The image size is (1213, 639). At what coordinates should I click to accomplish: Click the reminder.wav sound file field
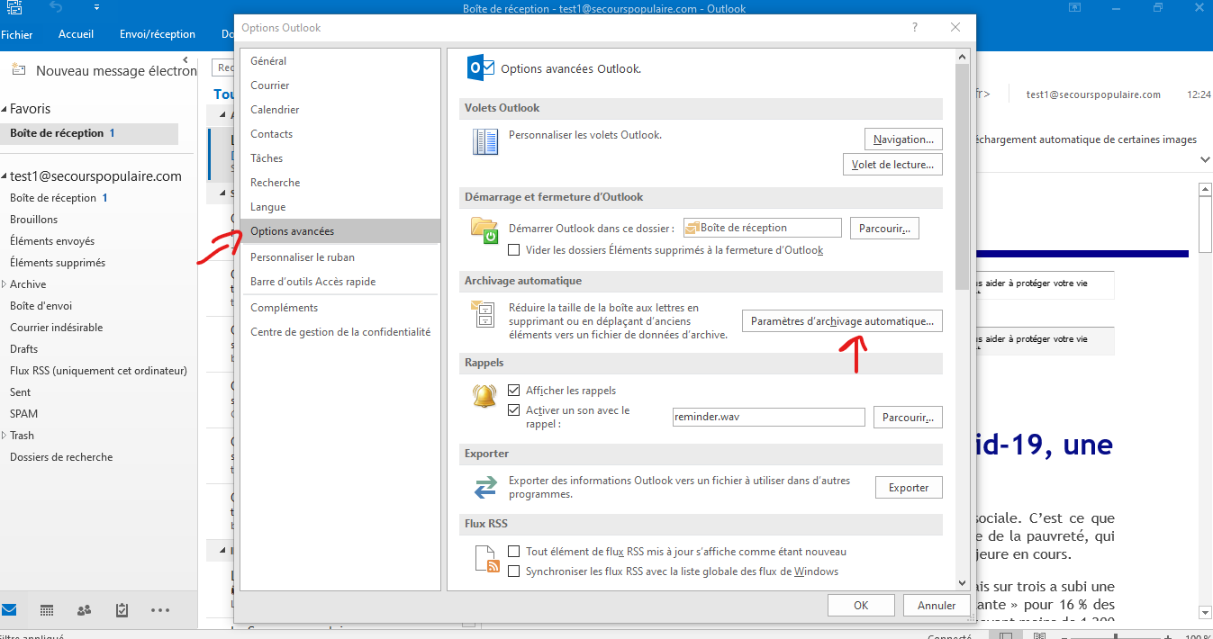click(768, 418)
